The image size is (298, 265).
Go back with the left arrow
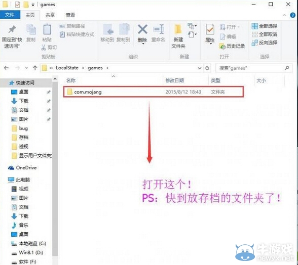tap(6, 68)
